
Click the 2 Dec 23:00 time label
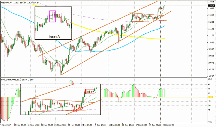click(87, 125)
